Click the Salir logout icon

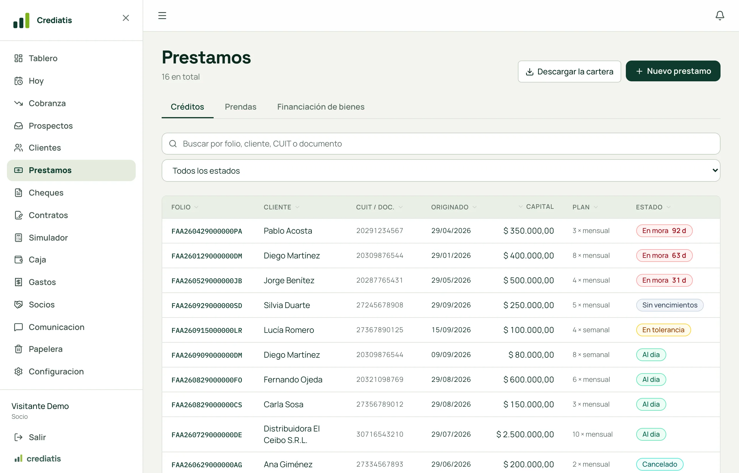(x=18, y=437)
